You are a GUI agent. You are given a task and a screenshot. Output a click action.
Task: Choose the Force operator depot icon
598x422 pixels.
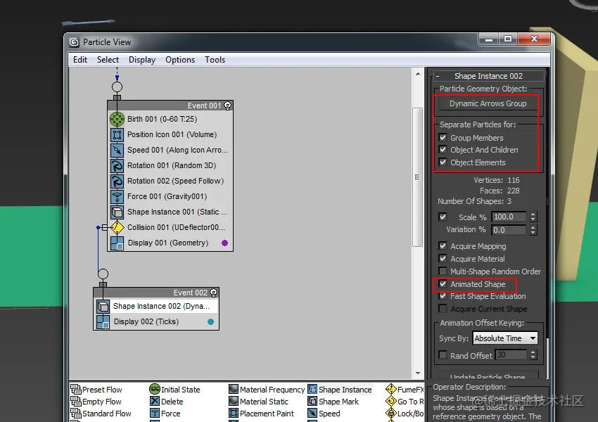tap(155, 414)
